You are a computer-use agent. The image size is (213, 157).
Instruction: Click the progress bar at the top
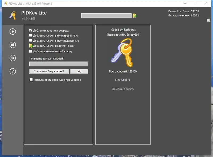coord(106,15)
